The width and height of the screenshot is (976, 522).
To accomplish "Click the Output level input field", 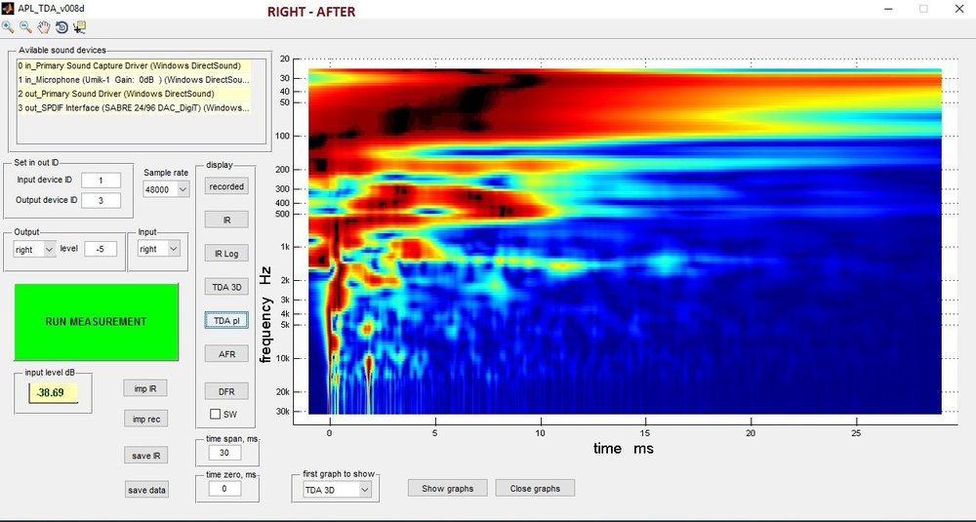I will [101, 249].
